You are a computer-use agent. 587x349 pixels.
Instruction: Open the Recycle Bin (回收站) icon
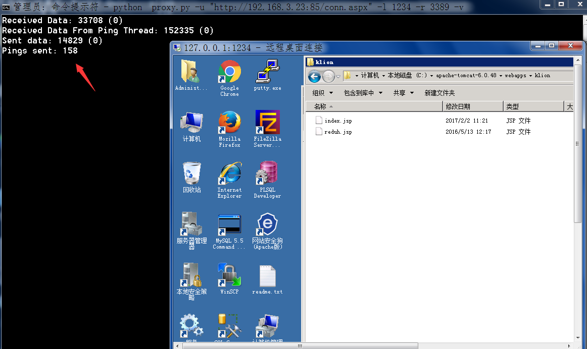click(191, 178)
